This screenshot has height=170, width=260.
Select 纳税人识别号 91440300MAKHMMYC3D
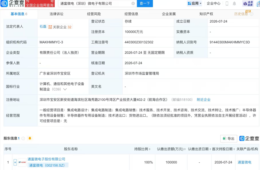tap(230, 42)
